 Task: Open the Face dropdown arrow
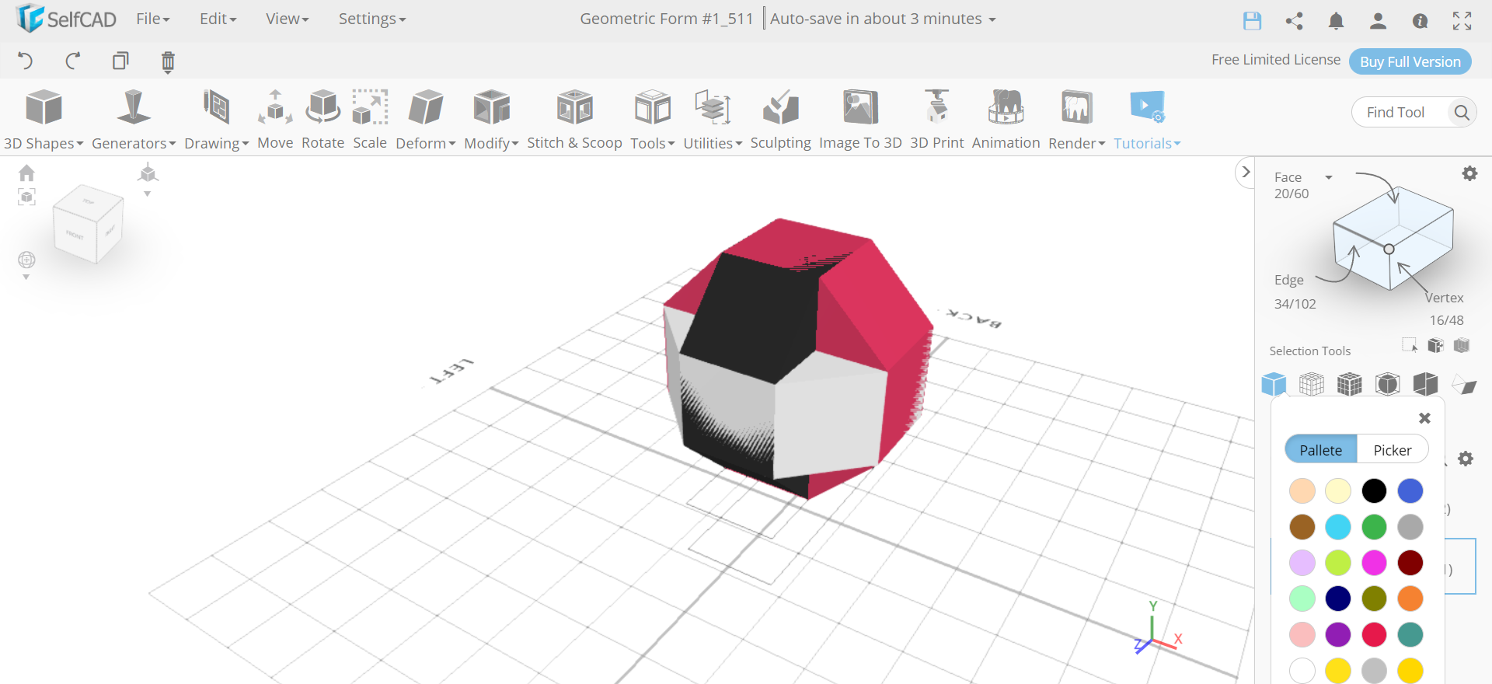click(1329, 178)
